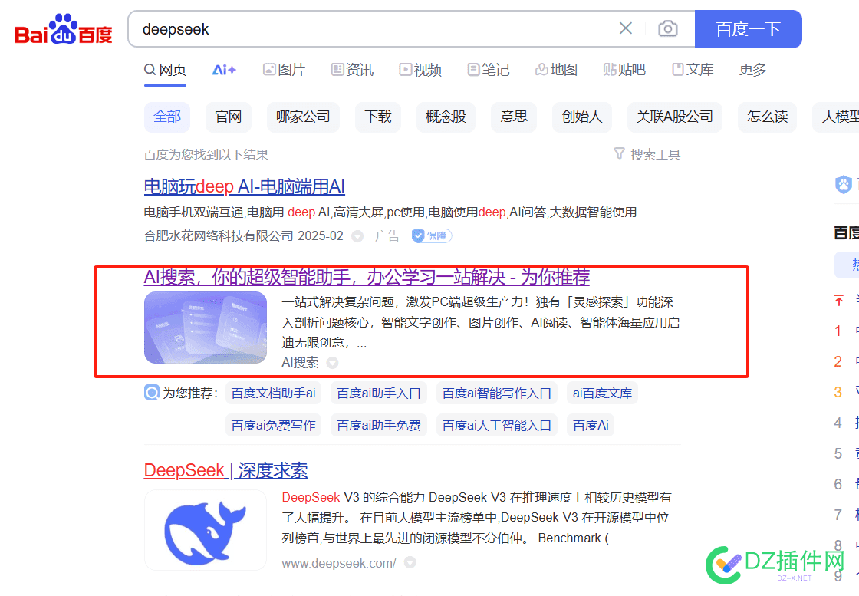Screen dimensions: 859x596
Task: Click the 广告 label
Action: pyautogui.click(x=387, y=236)
